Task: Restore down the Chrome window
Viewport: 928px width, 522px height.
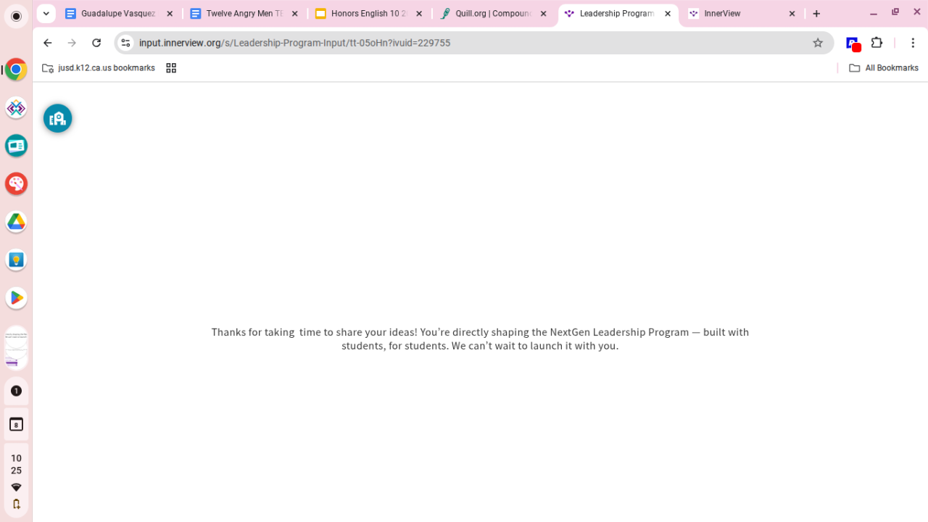Action: click(x=895, y=13)
